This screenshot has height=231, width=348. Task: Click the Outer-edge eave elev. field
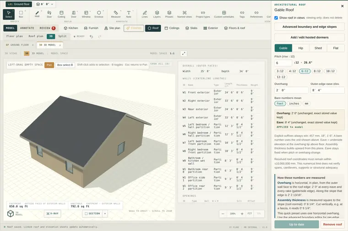tap(327, 90)
